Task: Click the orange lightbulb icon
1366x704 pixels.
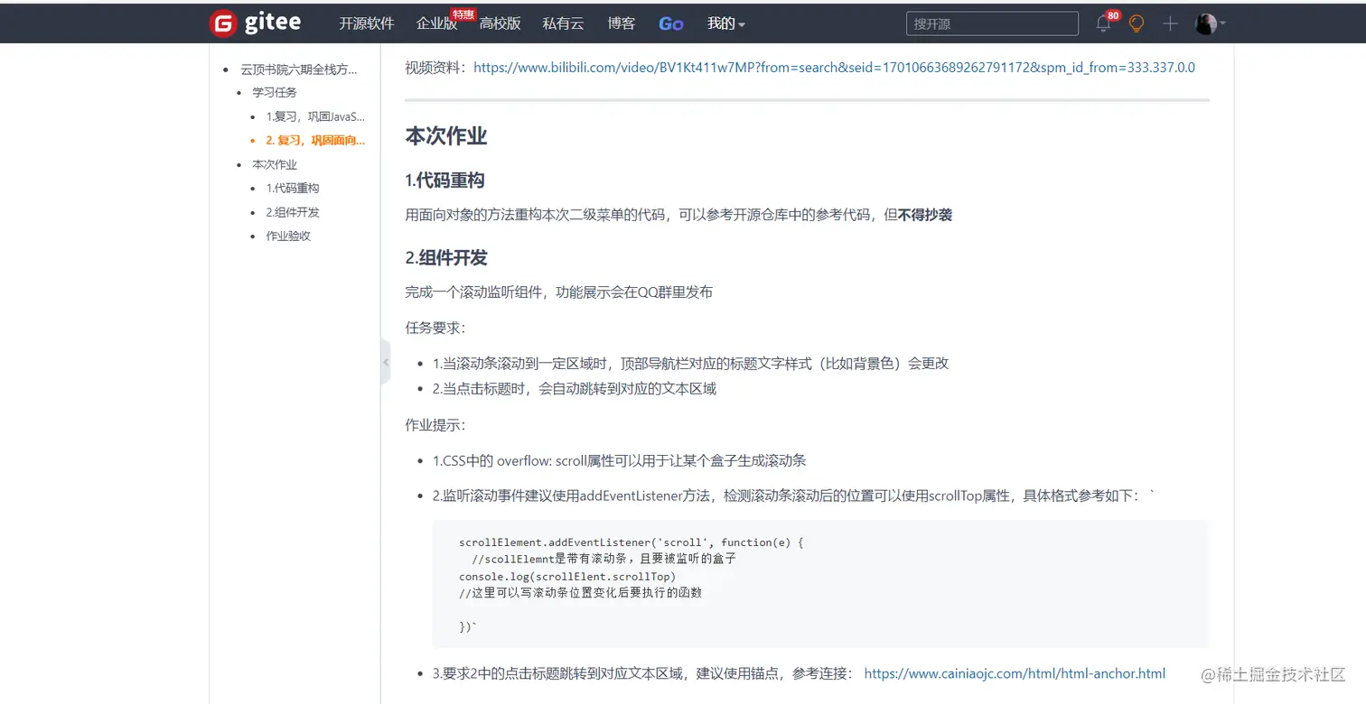Action: pyautogui.click(x=1137, y=24)
